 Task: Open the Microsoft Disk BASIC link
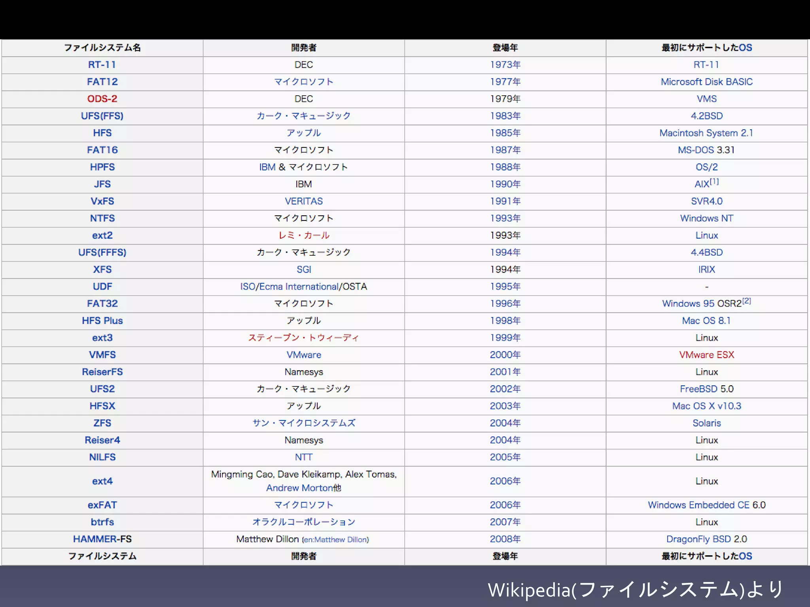click(x=706, y=82)
